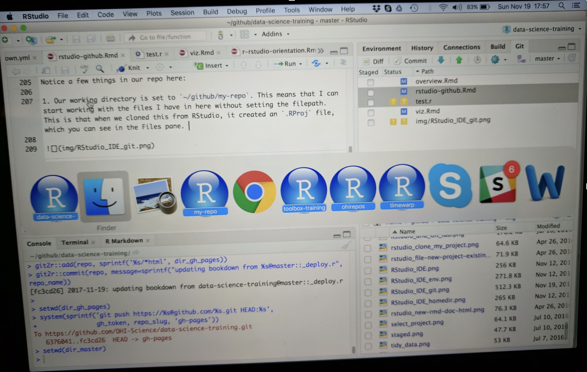Click the Go to file/function field
Viewport: 587px width, 372px height.
(x=165, y=37)
